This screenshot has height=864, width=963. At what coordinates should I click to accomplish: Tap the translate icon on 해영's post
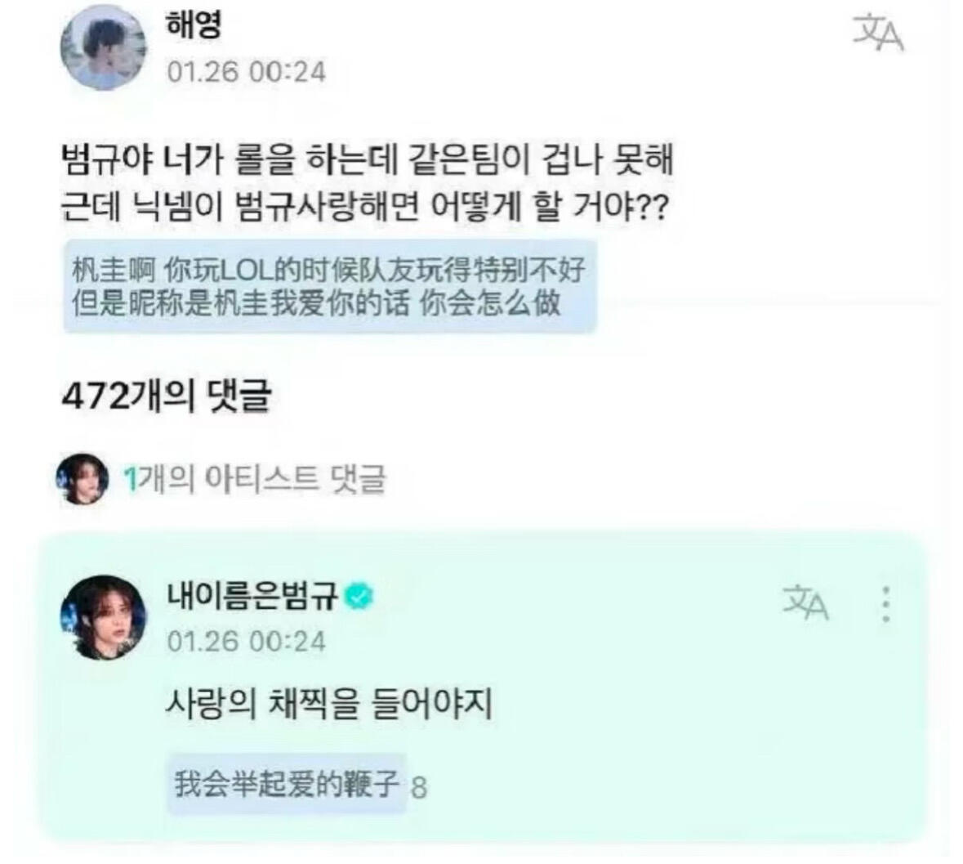point(878,34)
